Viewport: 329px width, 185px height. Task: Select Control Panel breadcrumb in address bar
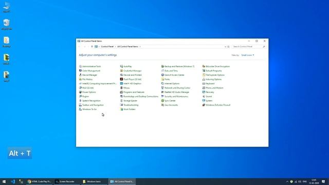point(107,47)
